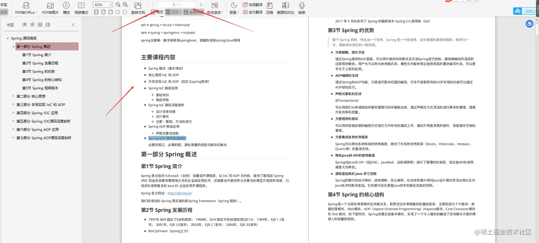Screen dimensions: 539x243
Task: Expand 第四部分 Spring IOC 应用
Action: click(14, 113)
